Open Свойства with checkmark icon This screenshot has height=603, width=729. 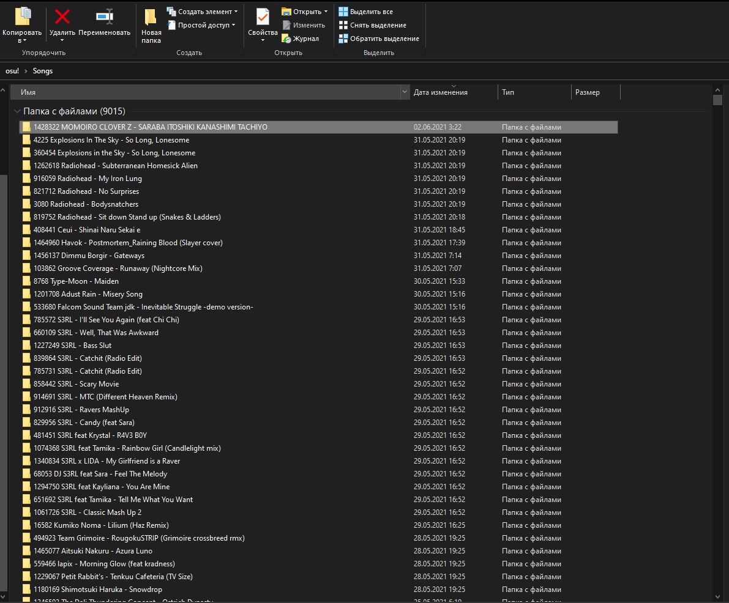pos(263,17)
